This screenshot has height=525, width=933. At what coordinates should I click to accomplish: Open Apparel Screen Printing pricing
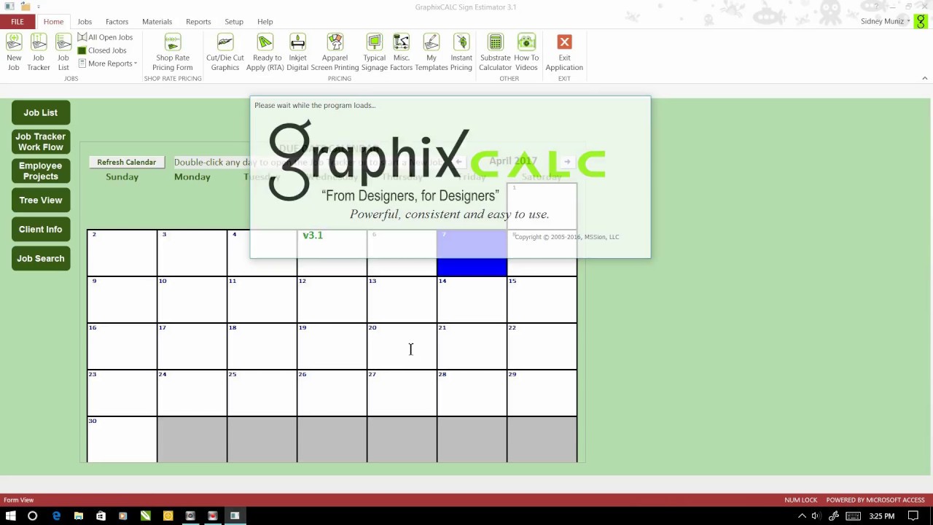tap(335, 52)
